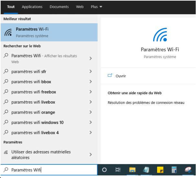Open Résolution des problèmes de connexion réseau
The height and width of the screenshot is (178, 196).
[x=146, y=103]
